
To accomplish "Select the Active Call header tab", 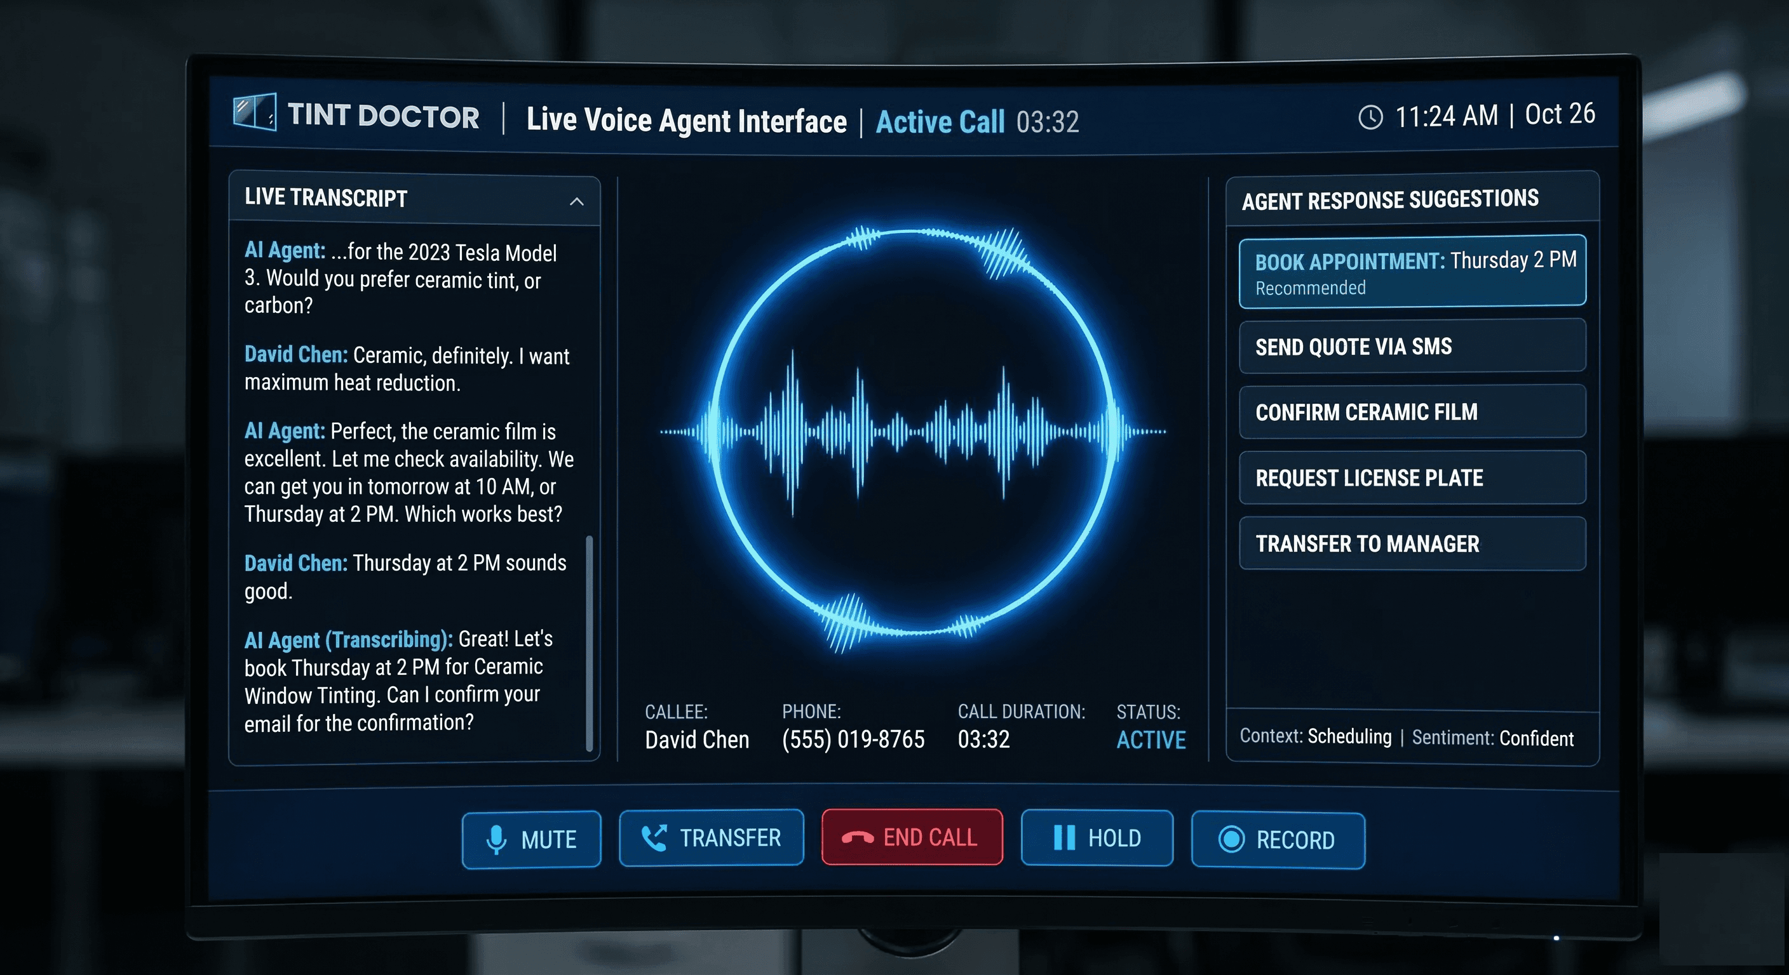I will tap(940, 121).
